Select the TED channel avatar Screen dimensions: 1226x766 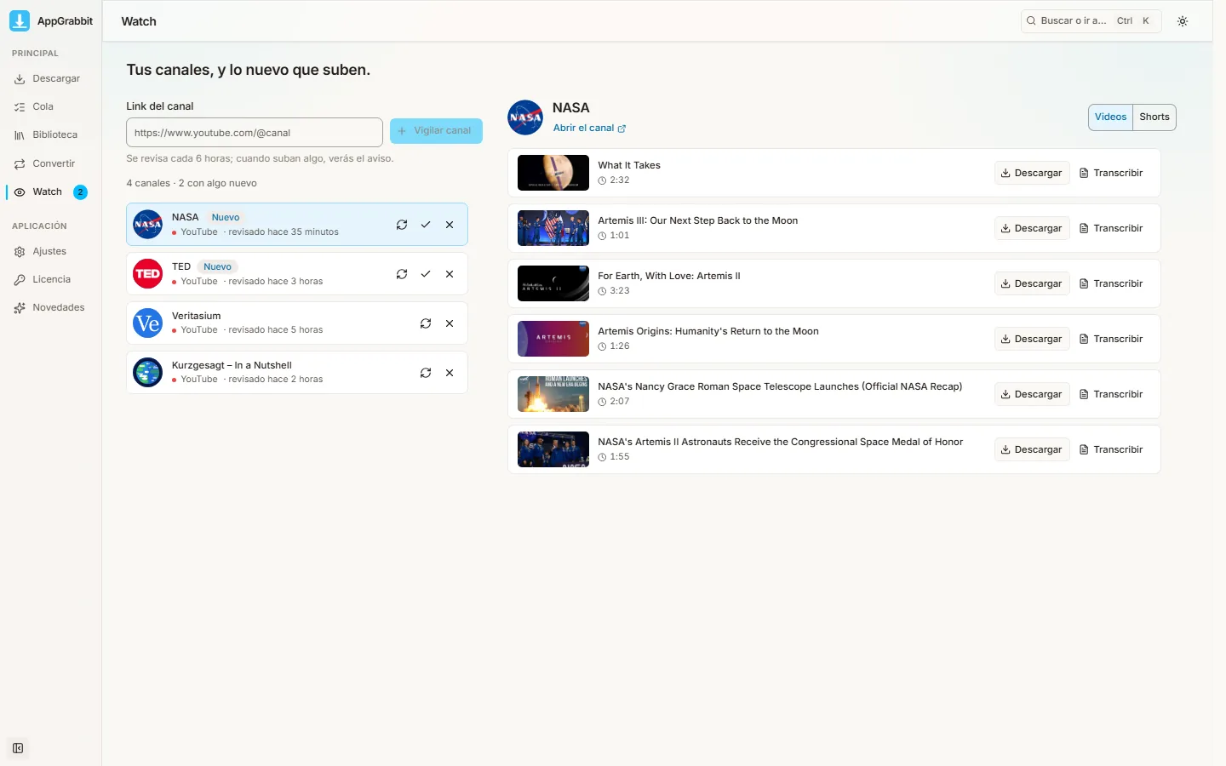pos(148,274)
